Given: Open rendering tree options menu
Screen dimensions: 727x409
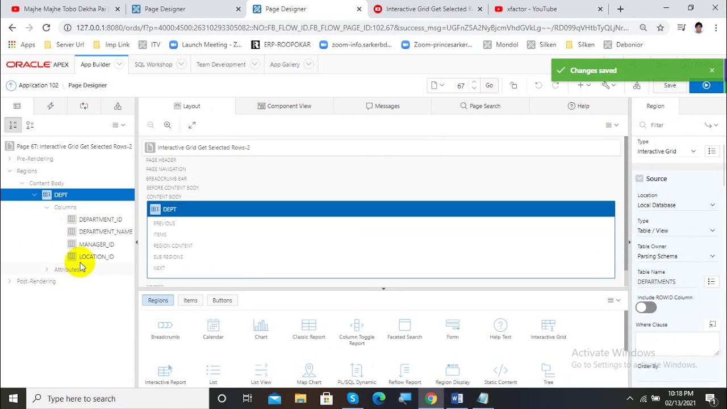Looking at the screenshot, I should click(x=118, y=125).
